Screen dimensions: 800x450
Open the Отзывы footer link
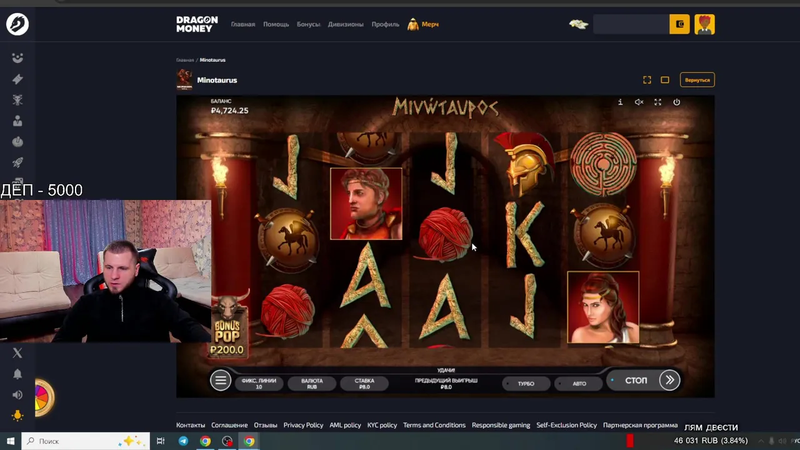(x=266, y=425)
